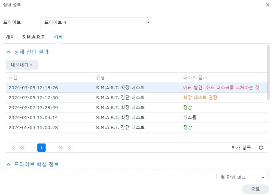Sort by the 테스트 결과 column header
Image resolution: width=275 pixels, height=195 pixels.
221,77
